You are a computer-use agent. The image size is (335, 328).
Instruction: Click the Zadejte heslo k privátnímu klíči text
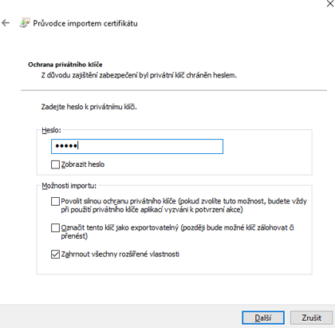pos(89,107)
